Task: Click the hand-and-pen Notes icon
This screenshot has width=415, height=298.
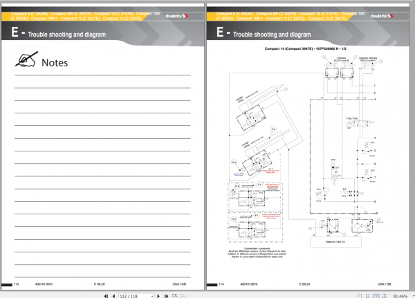Action: (x=26, y=59)
